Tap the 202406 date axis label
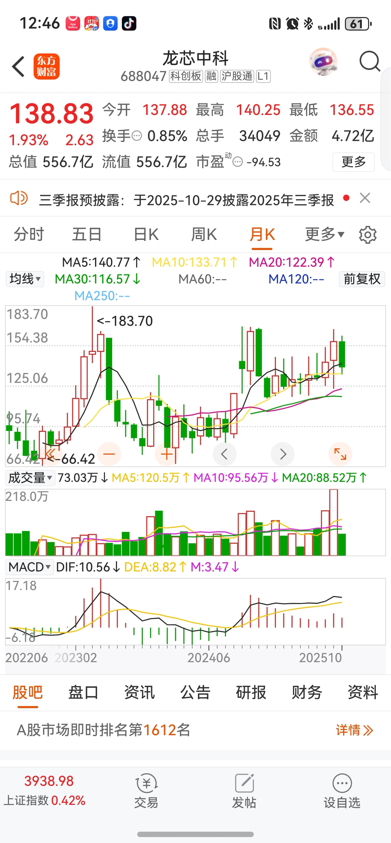This screenshot has width=391, height=843. coord(208,658)
